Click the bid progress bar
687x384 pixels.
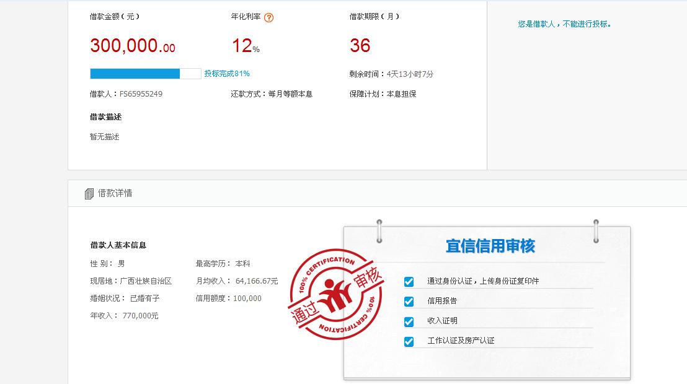[x=146, y=74]
